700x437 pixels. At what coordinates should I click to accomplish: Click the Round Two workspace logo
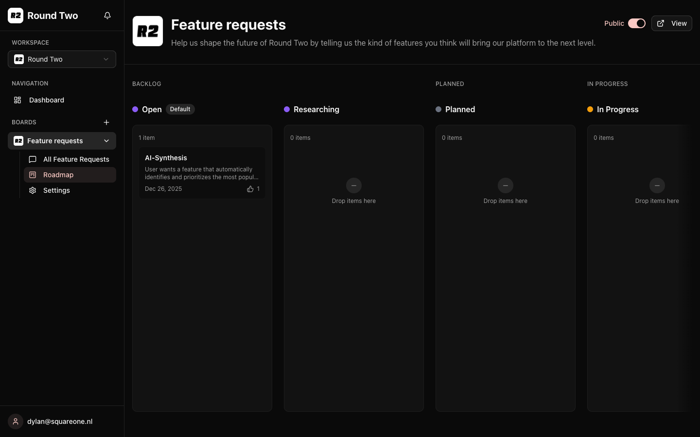coord(16,15)
